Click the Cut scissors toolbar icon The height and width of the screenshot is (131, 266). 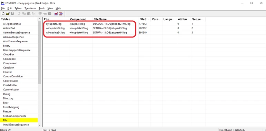[19, 14]
